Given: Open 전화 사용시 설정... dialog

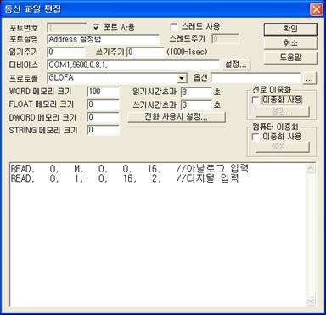Looking at the screenshot, I should [177, 117].
